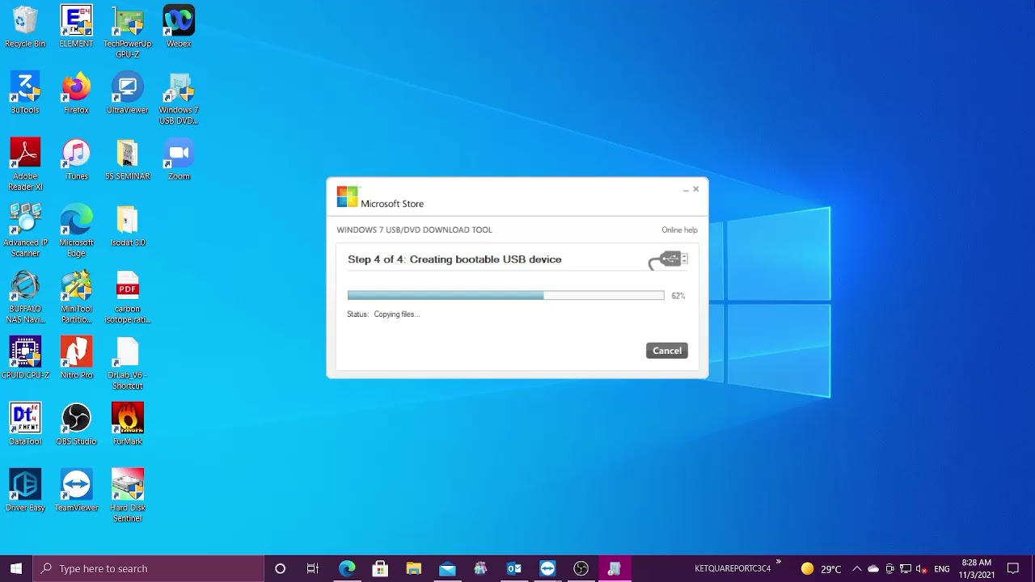
Task: Select the 3uTools shortcut
Action: [25, 93]
